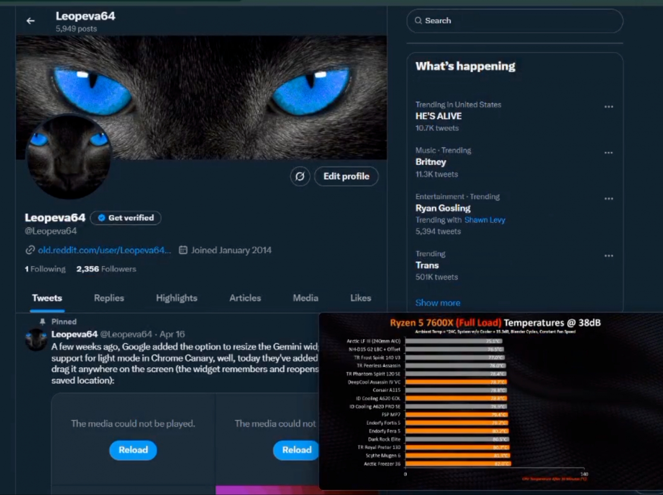Focus the Search input field
This screenshot has height=495, width=663.
(x=515, y=21)
